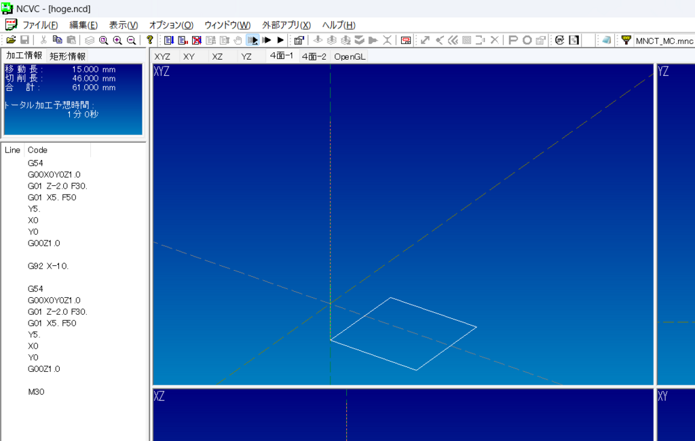Zoom out with the minus magnifier icon
The image size is (695, 441).
click(x=131, y=40)
